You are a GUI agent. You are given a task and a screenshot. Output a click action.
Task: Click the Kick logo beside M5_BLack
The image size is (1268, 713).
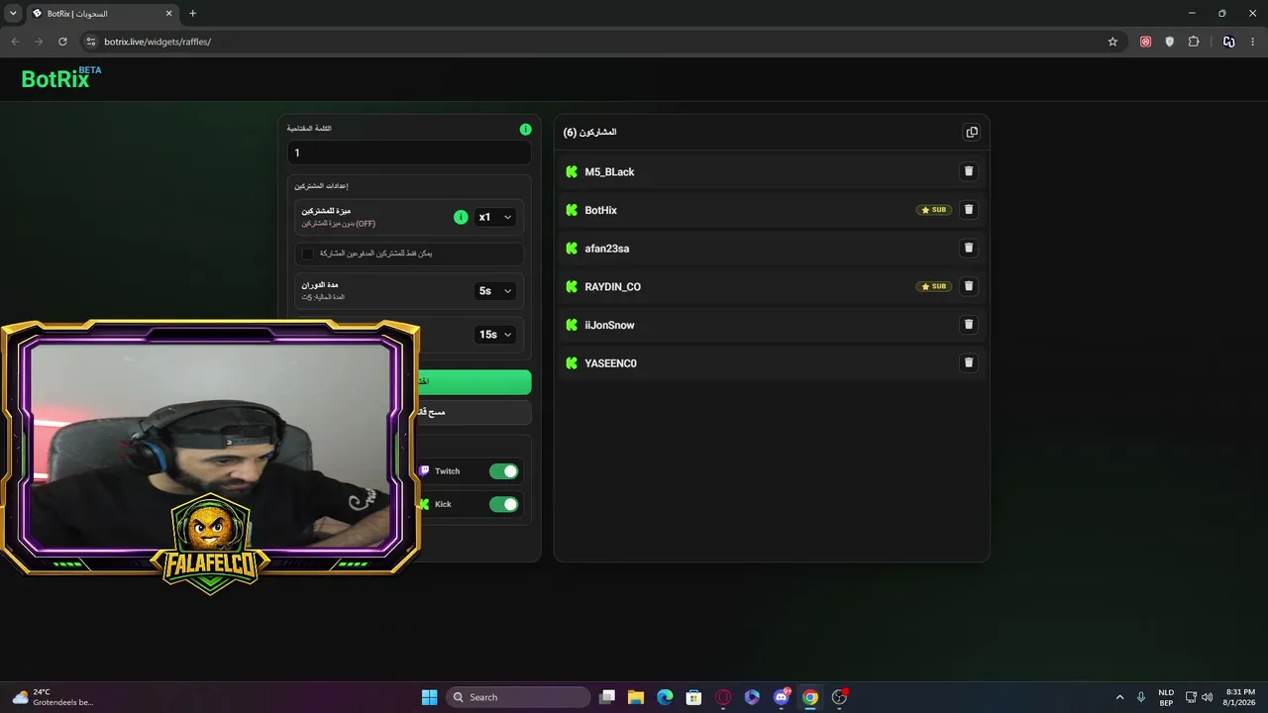572,171
